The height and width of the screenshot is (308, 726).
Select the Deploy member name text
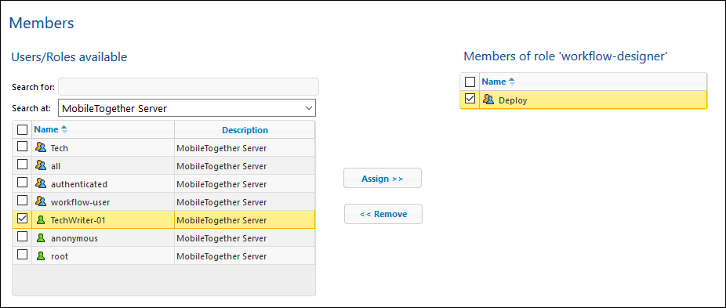(513, 100)
